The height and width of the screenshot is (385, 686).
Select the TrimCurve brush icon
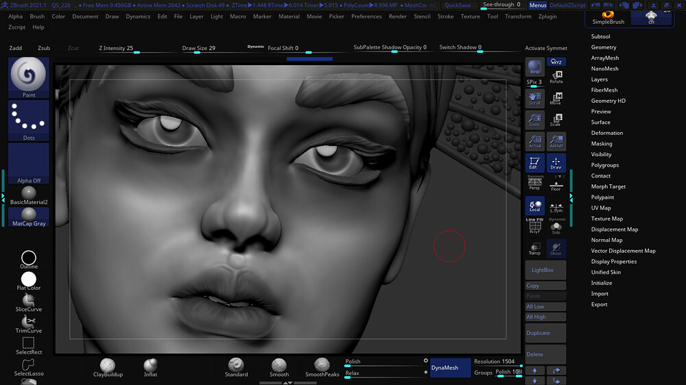(29, 323)
